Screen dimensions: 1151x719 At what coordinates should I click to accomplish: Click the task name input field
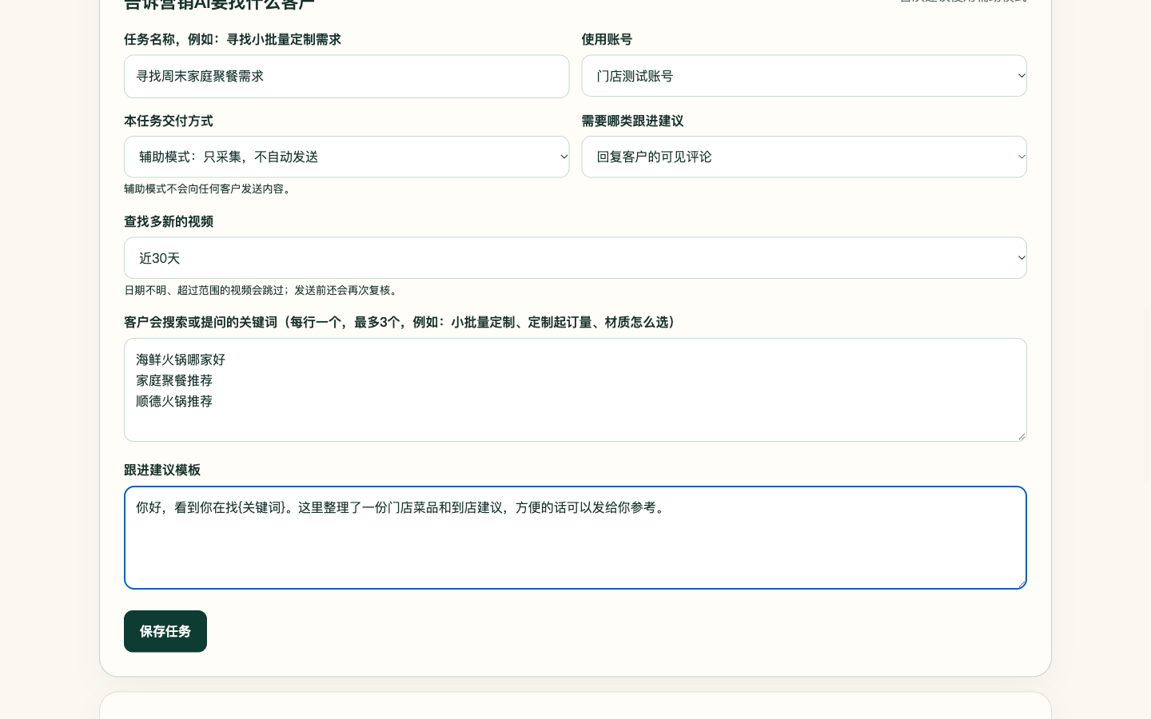click(x=346, y=77)
